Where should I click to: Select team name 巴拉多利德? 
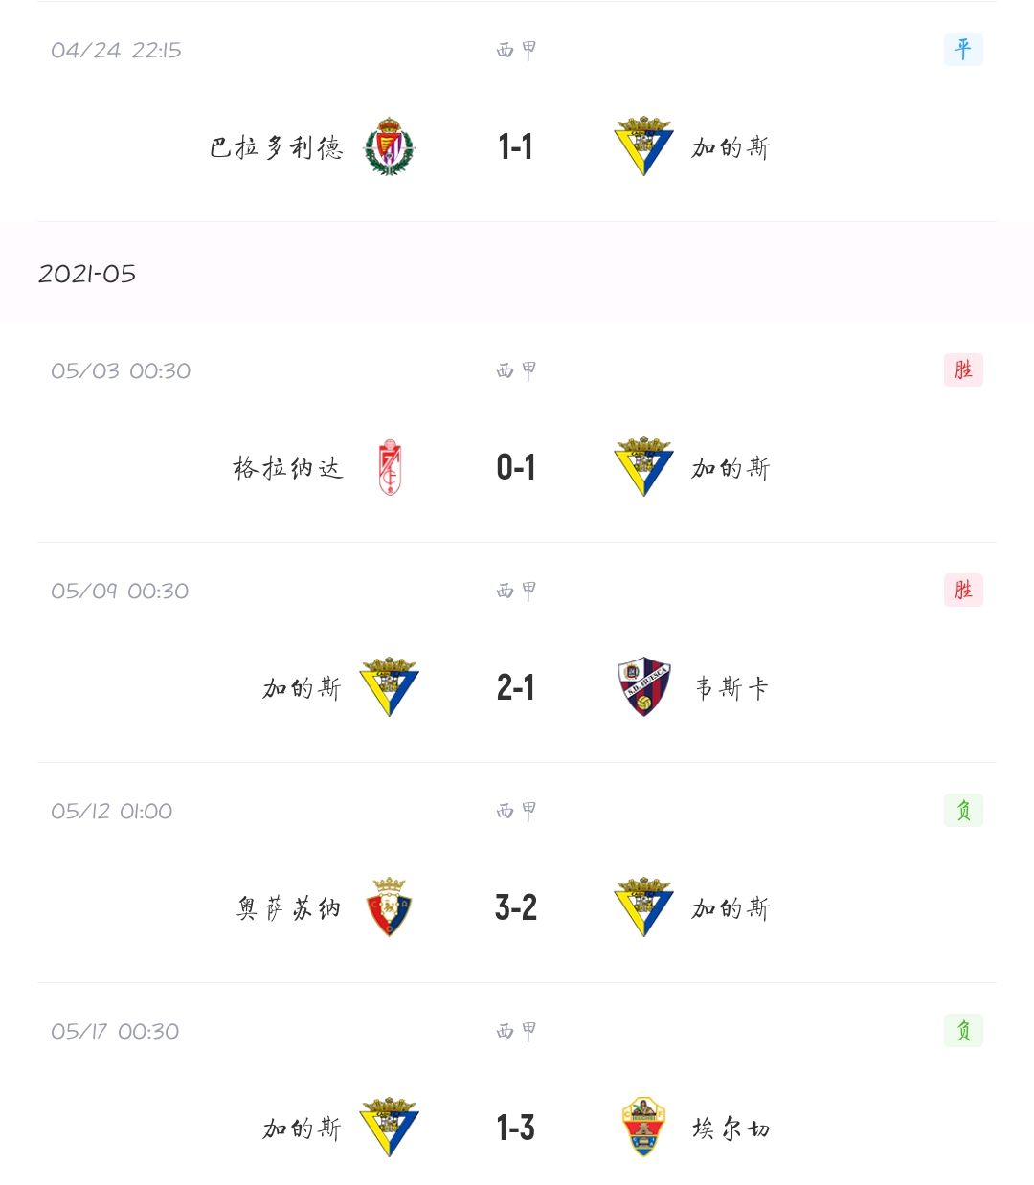(276, 147)
